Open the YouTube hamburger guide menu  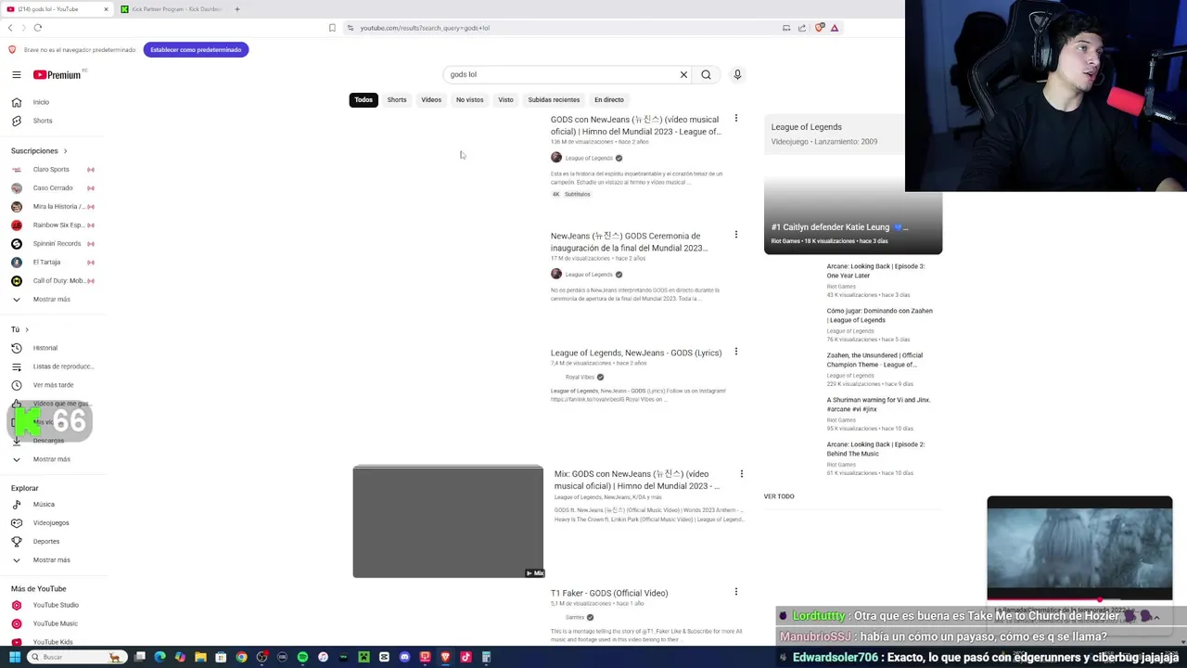click(x=16, y=74)
